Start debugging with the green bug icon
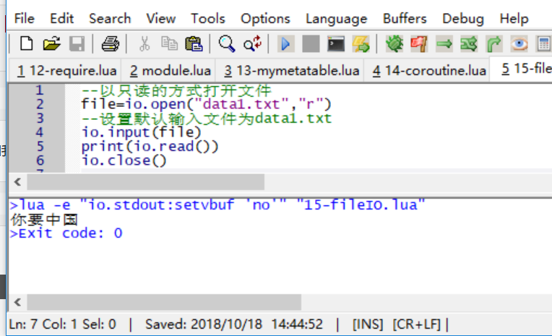Viewport: 552px width, 336px height. tap(394, 44)
